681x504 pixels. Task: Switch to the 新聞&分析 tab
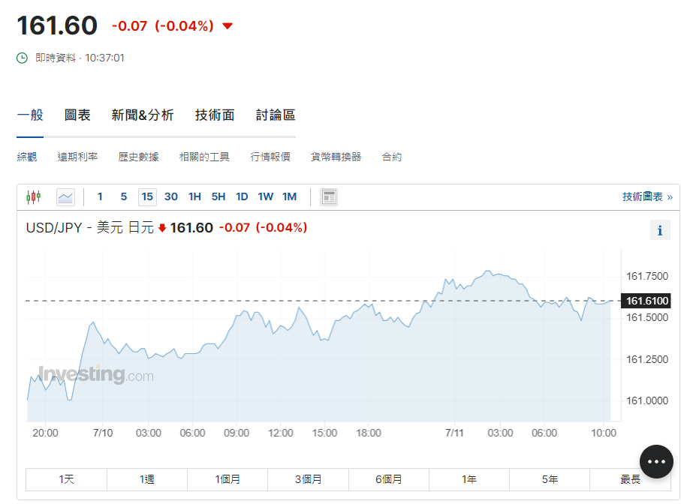(143, 115)
